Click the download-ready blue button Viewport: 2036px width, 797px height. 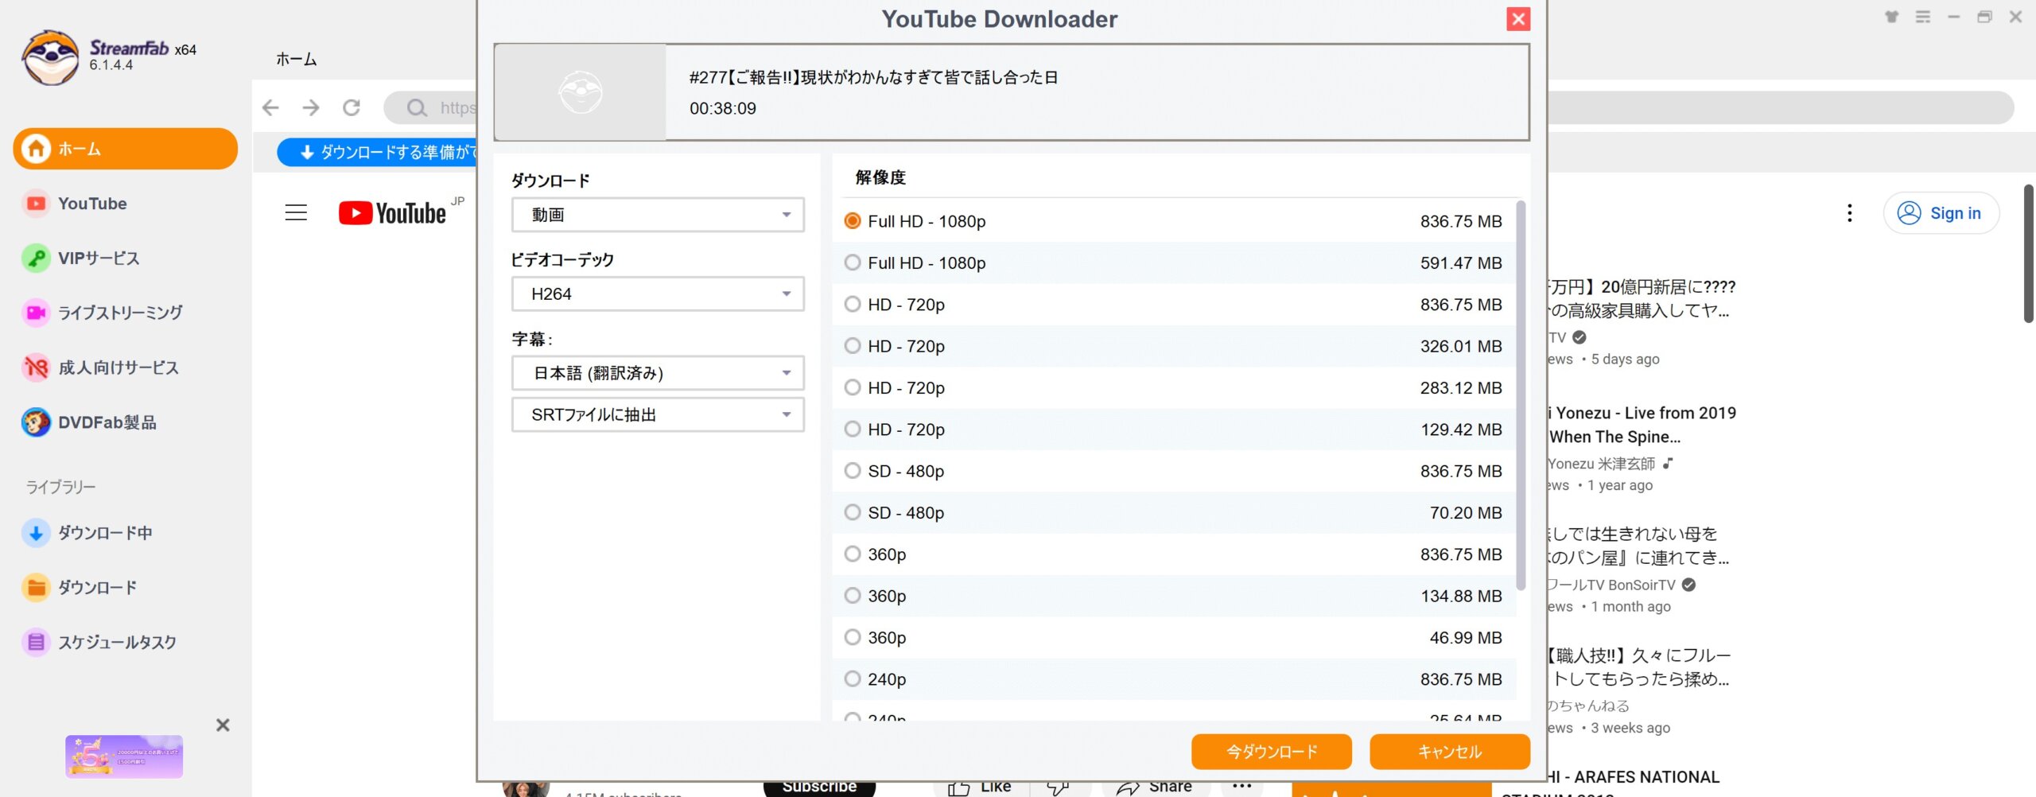point(377,152)
